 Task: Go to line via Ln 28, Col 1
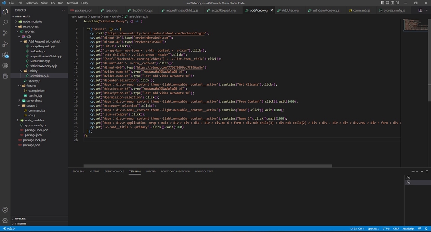pos(357,228)
